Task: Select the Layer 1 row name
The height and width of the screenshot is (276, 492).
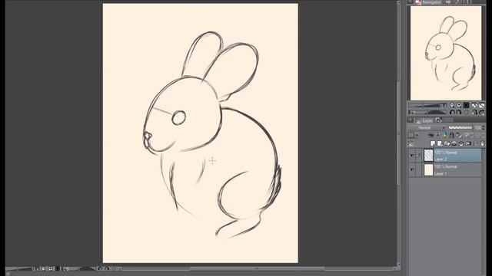Action: coord(440,173)
